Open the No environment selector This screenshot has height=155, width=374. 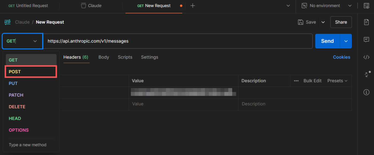pyautogui.click(x=327, y=6)
